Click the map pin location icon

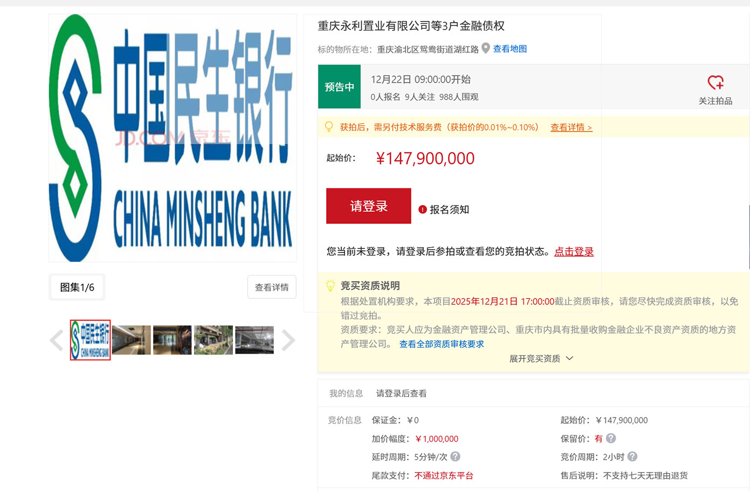point(486,49)
